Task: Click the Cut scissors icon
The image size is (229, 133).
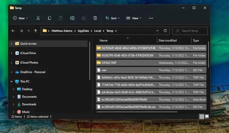Action: click(x=38, y=18)
